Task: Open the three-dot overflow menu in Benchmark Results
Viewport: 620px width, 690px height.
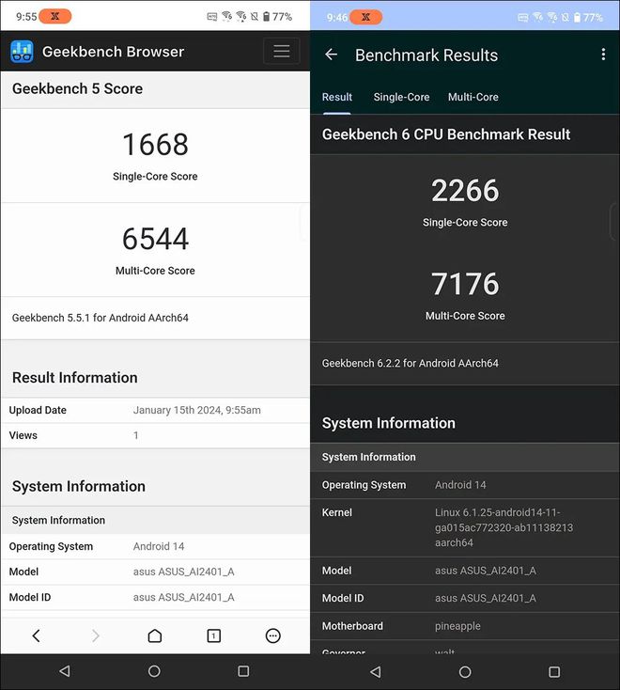Action: pos(603,55)
